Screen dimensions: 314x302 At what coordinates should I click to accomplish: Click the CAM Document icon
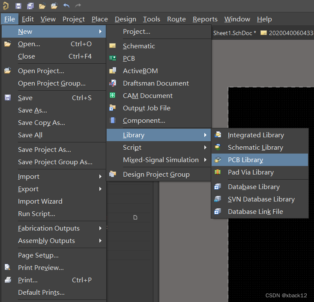(x=113, y=95)
